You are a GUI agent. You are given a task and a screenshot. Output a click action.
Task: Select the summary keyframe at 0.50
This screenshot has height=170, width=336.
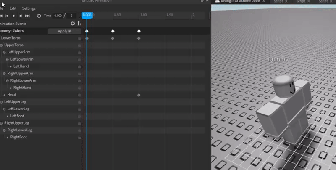coord(113,31)
